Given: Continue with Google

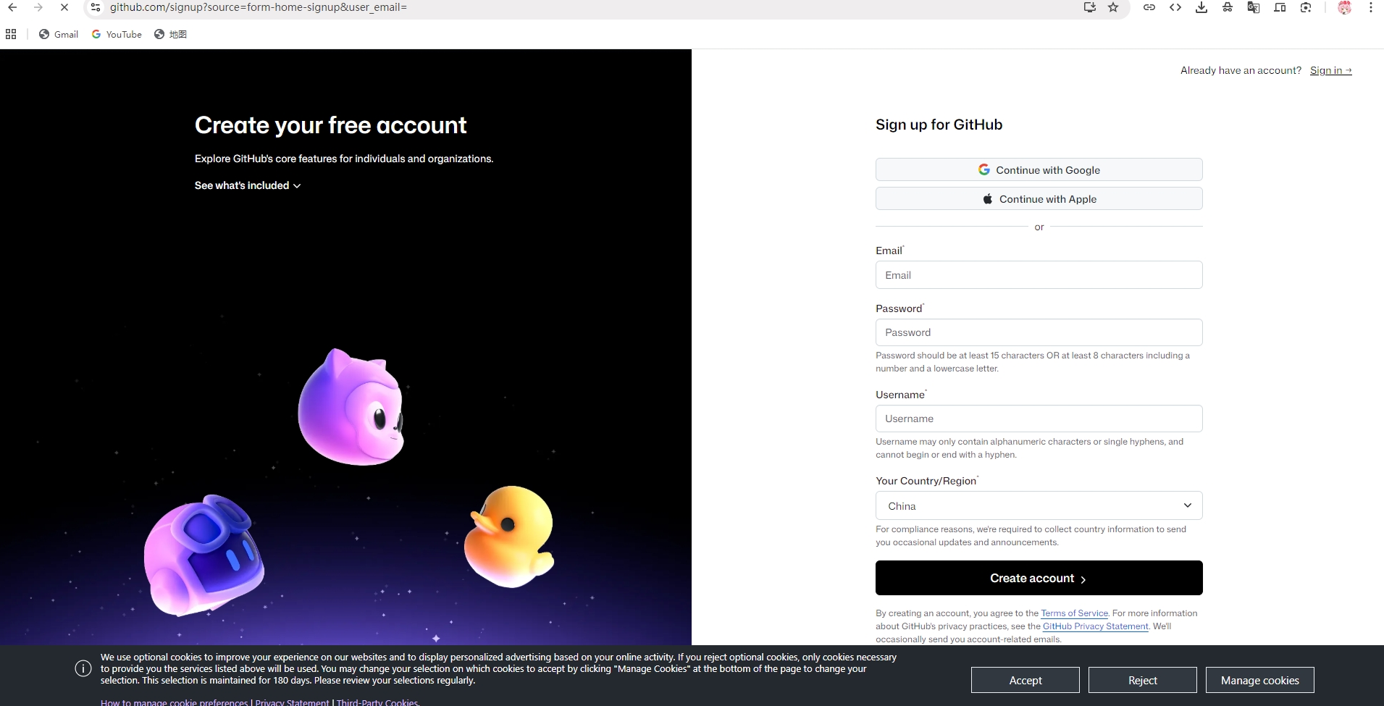Looking at the screenshot, I should [x=1039, y=169].
